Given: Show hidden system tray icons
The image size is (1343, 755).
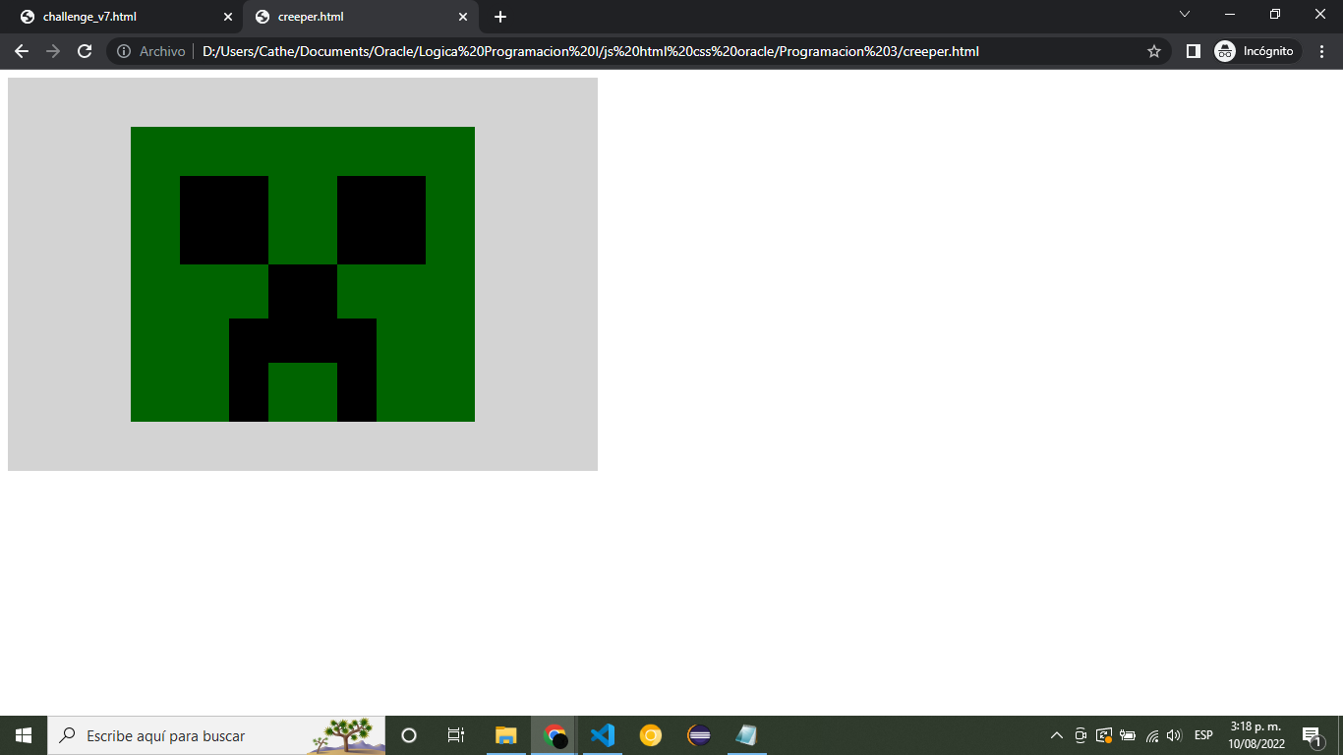Looking at the screenshot, I should point(1057,735).
